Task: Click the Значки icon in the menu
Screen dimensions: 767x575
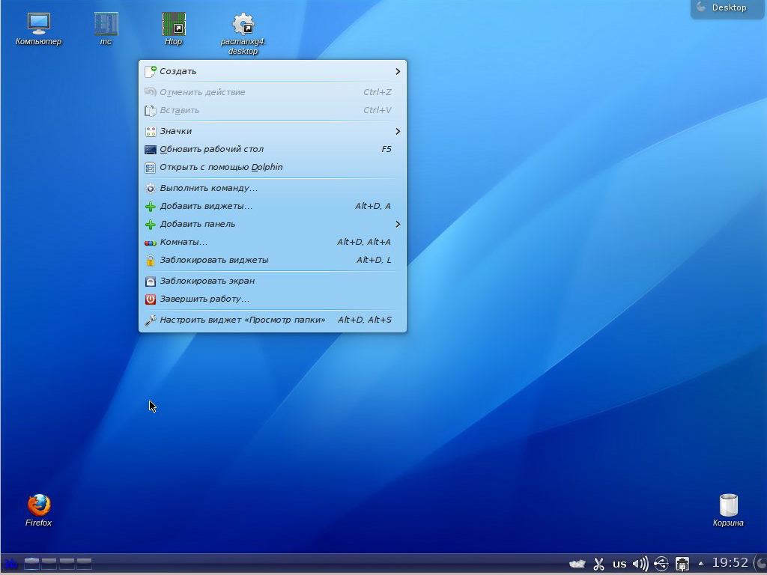Action: 151,132
